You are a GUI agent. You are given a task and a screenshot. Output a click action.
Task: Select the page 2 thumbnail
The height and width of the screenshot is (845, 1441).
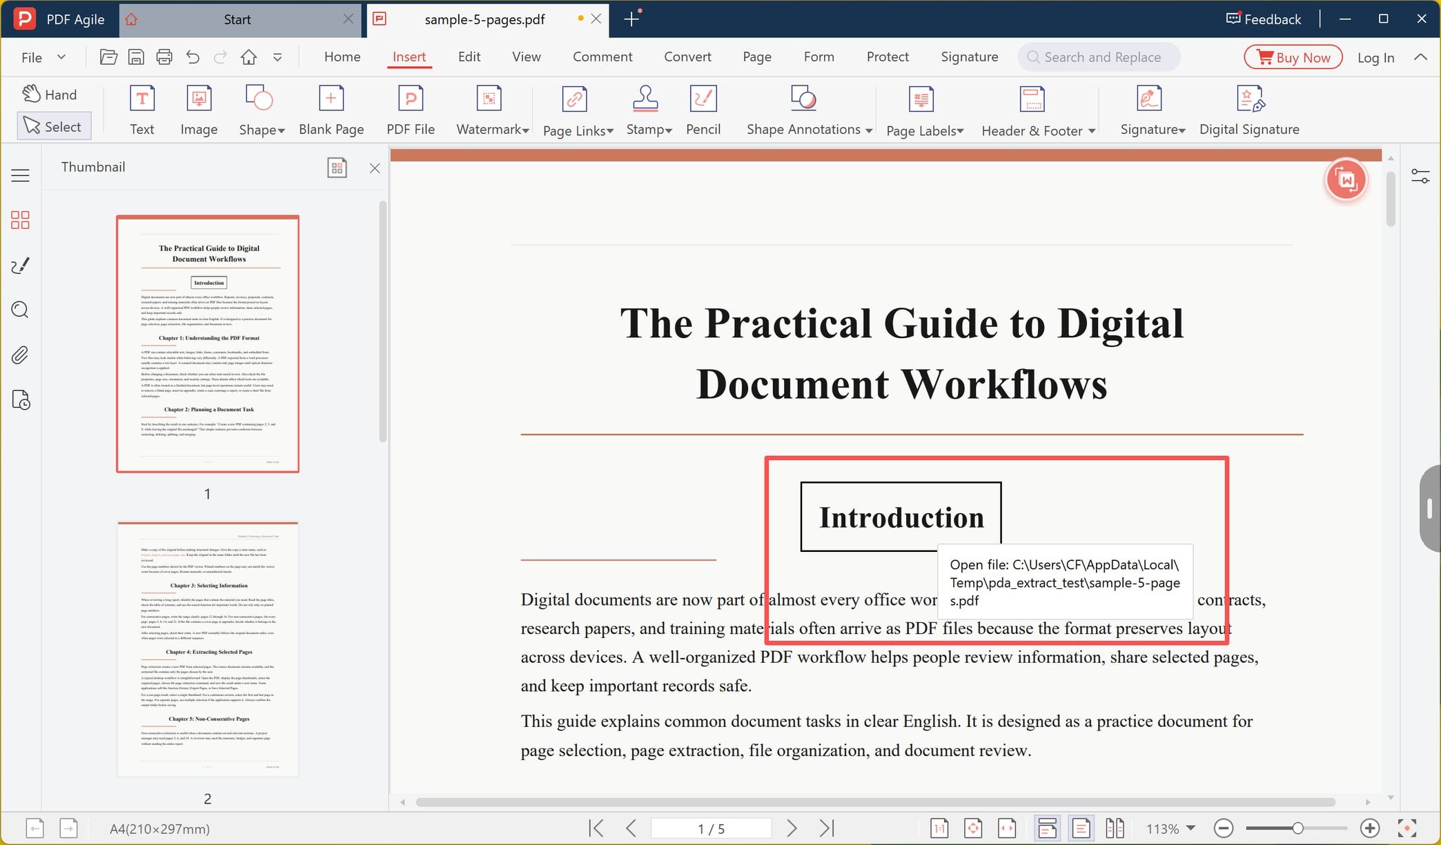click(x=208, y=649)
